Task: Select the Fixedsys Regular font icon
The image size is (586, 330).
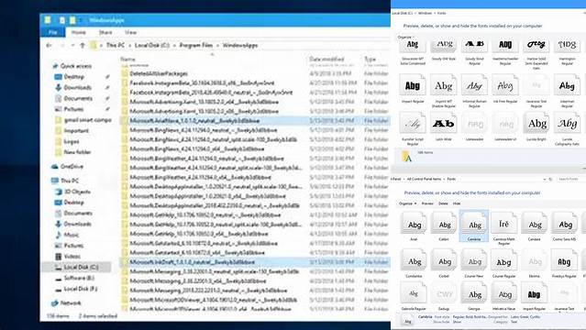Action: 564,260
